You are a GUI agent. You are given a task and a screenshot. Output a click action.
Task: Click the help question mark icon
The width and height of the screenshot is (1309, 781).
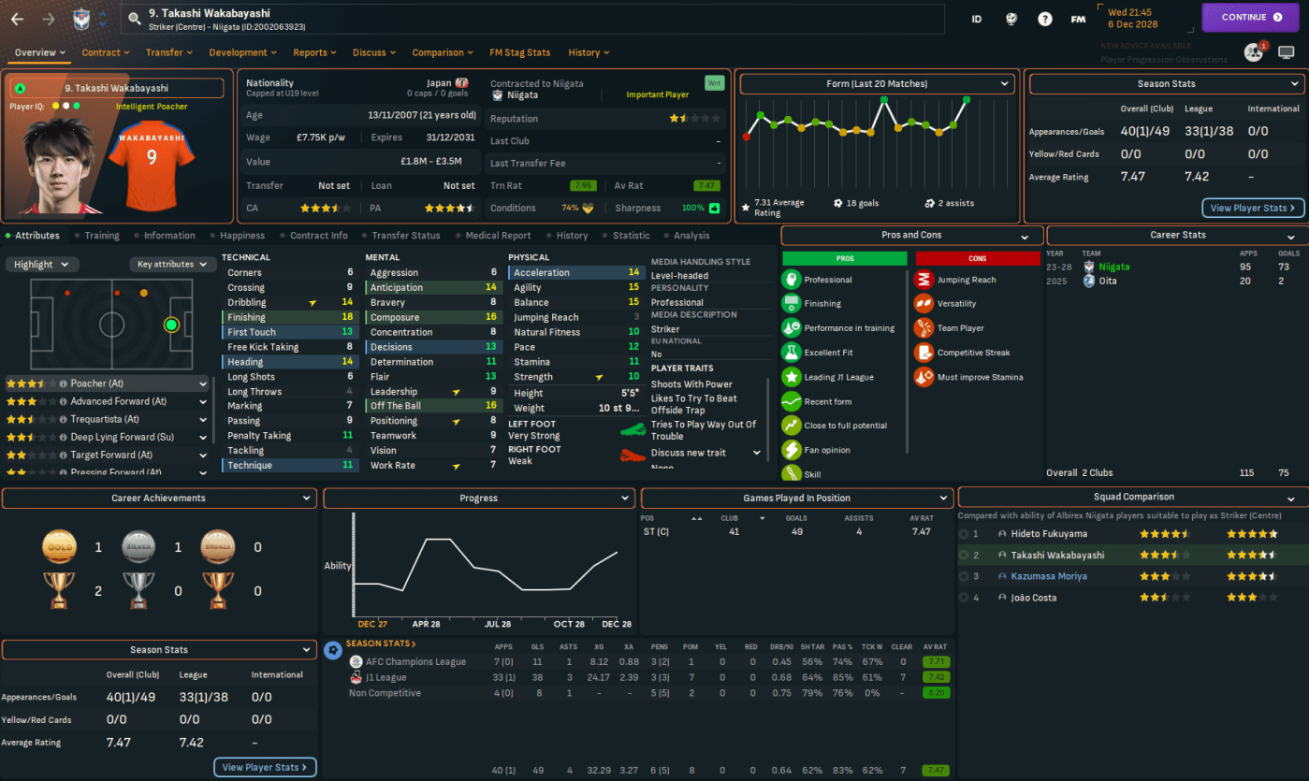pos(1045,19)
